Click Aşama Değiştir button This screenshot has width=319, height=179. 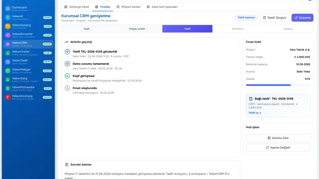pos(278,148)
